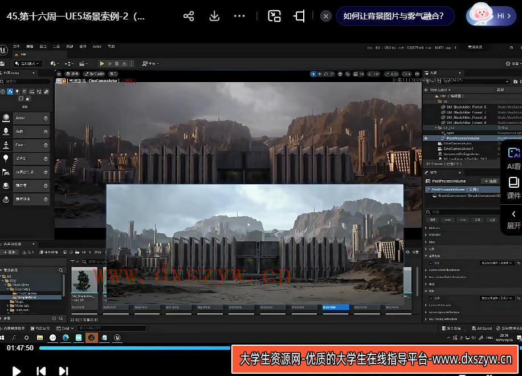522x376 pixels.
Task: Open the viewport camera speed control
Action: click(407, 74)
